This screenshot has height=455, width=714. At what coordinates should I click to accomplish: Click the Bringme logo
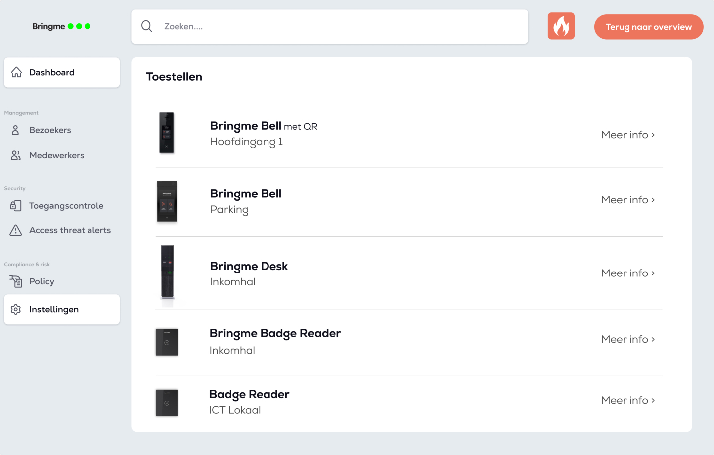(x=62, y=26)
